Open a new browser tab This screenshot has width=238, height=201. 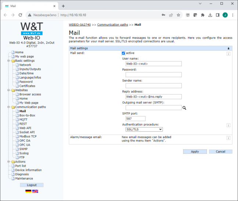coord(63,6)
